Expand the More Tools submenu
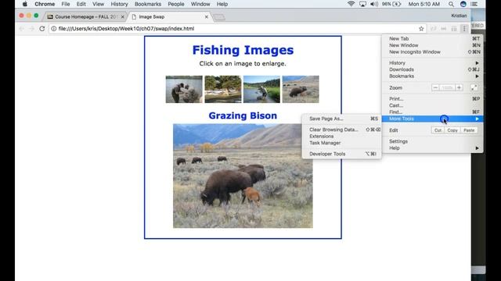 (x=433, y=119)
